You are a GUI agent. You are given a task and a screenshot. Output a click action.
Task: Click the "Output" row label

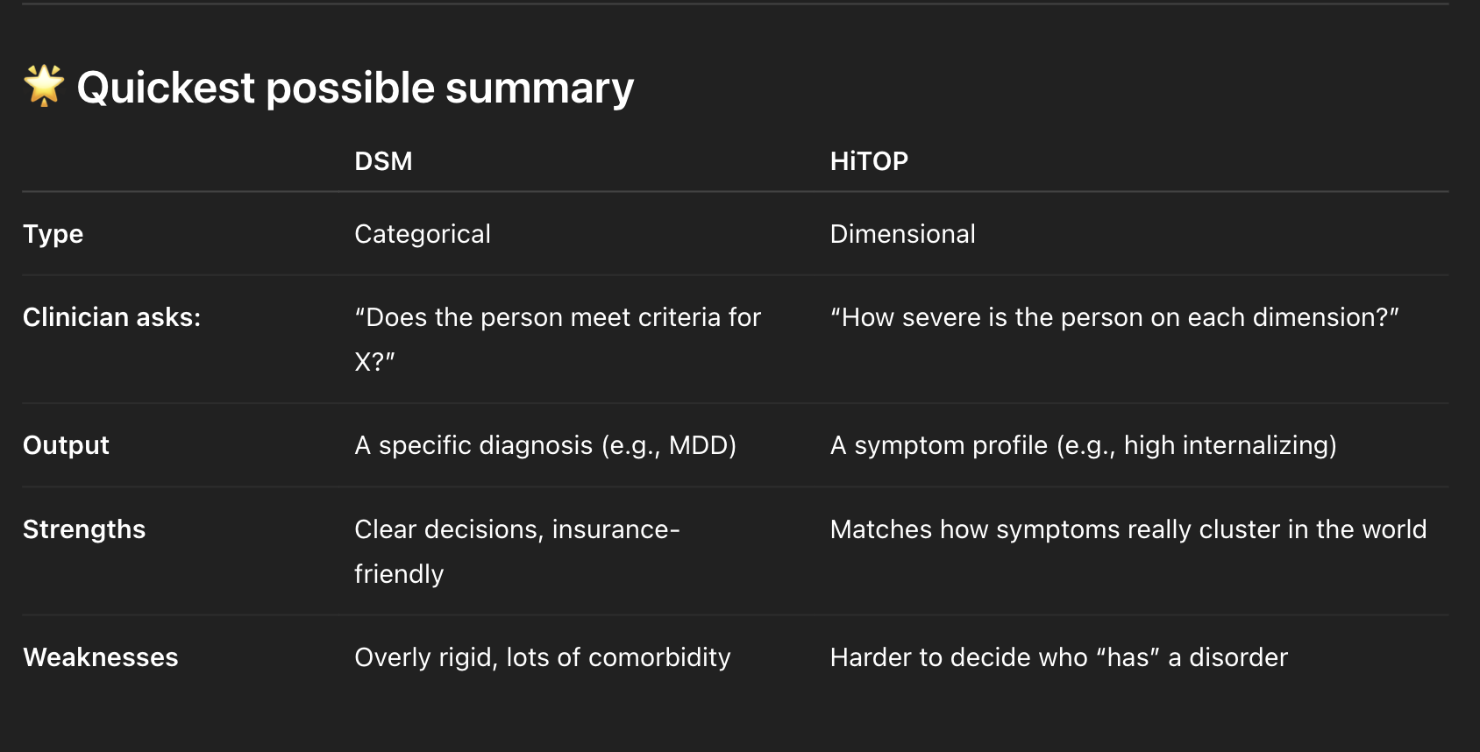[66, 445]
